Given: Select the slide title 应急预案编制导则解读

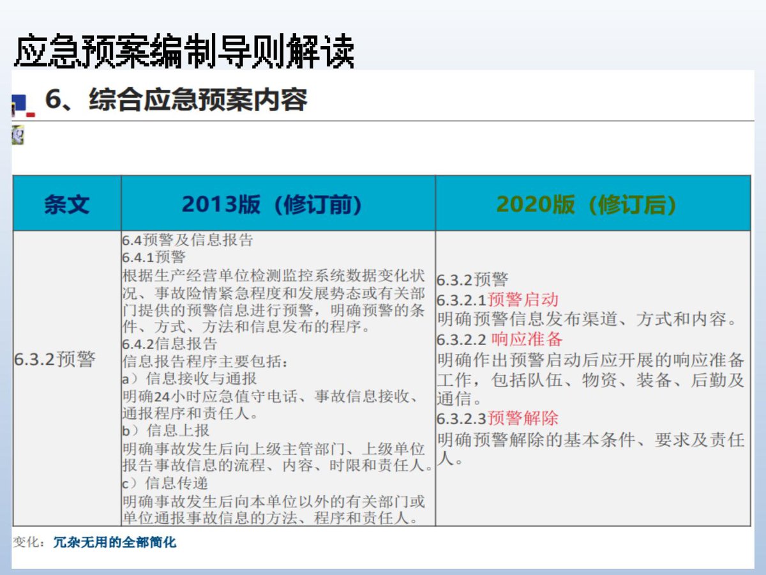Looking at the screenshot, I should pos(184,52).
